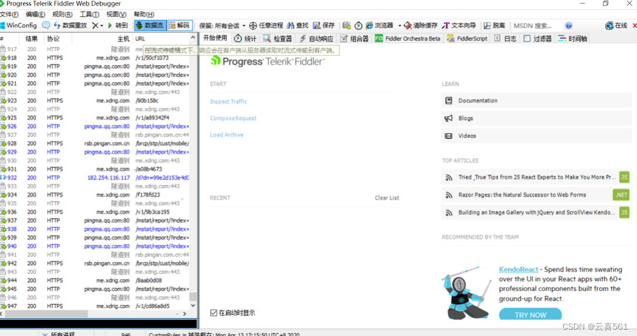Click the 所有进程 status bar filter
The image size is (637, 336).
[x=59, y=334]
